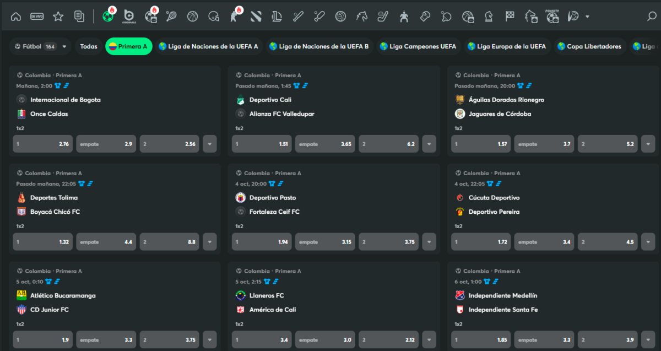Select the Counter-Strike soldier icon
Screen dimensions: 661x351
point(234,17)
